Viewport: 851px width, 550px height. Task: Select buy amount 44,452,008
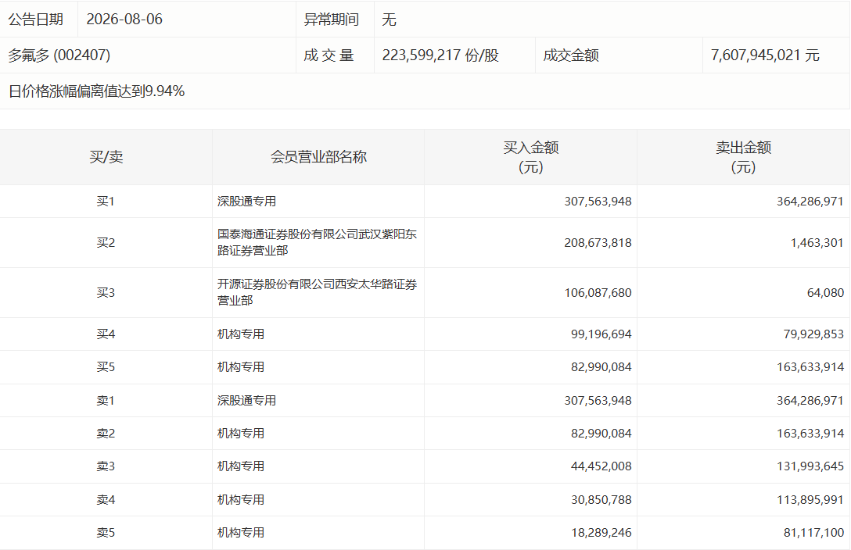(601, 466)
